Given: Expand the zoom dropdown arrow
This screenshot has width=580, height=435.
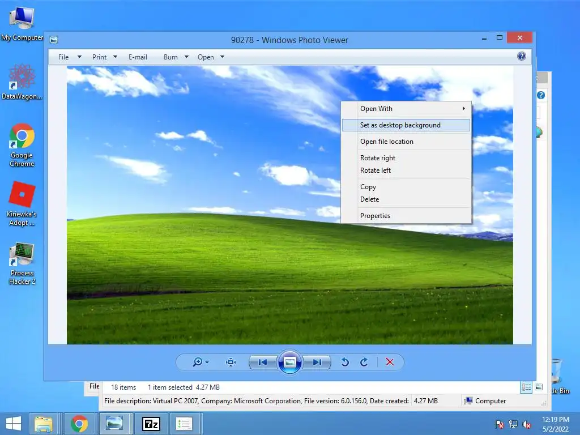Looking at the screenshot, I should click(207, 362).
